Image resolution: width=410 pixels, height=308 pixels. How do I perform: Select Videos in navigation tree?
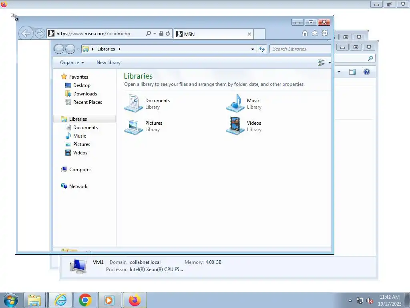coord(80,153)
